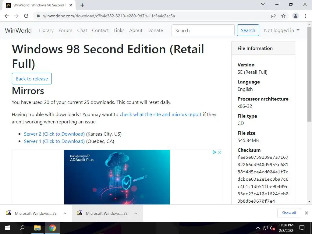Open Windows taskbar search
Viewport: 312px width, 234px height.
click(x=22, y=228)
